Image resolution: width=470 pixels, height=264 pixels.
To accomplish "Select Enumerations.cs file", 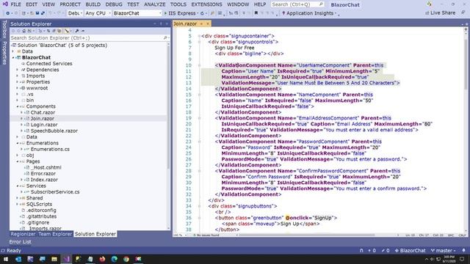I will point(50,149).
